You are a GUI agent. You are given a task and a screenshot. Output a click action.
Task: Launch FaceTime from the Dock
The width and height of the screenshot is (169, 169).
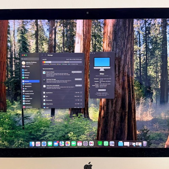click(x=74, y=144)
